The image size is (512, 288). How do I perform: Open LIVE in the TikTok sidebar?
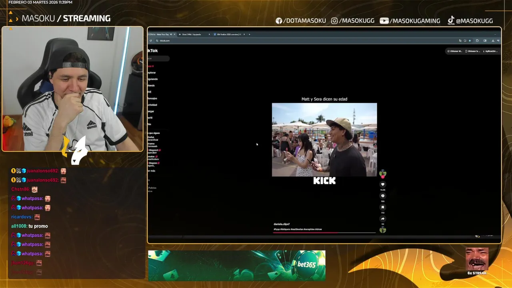150,92
